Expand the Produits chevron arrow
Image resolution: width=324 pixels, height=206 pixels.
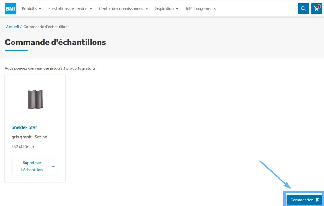40,8
